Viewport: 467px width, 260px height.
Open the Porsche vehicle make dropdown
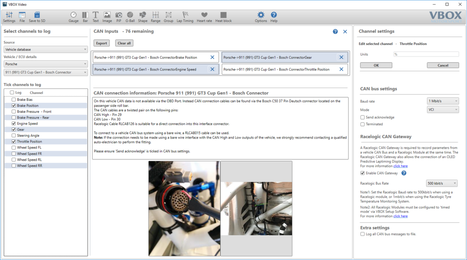point(45,64)
